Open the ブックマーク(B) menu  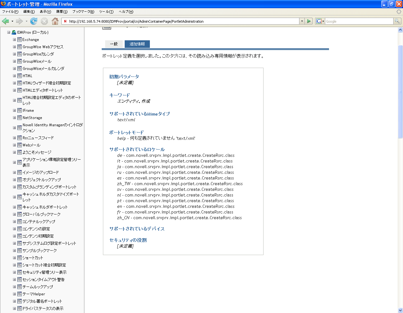click(x=83, y=12)
